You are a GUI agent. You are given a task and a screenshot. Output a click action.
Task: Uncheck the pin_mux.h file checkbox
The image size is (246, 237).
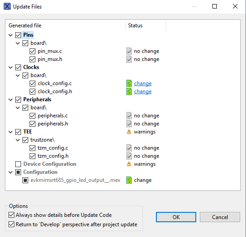[x=32, y=59]
